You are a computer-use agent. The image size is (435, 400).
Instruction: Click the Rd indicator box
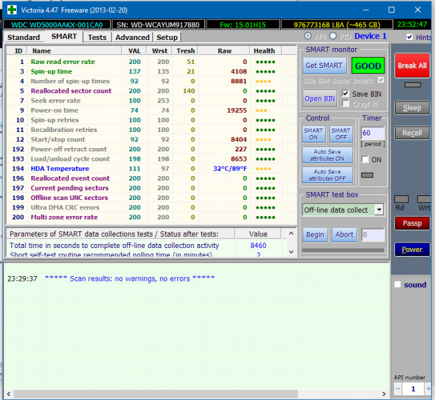[402, 199]
